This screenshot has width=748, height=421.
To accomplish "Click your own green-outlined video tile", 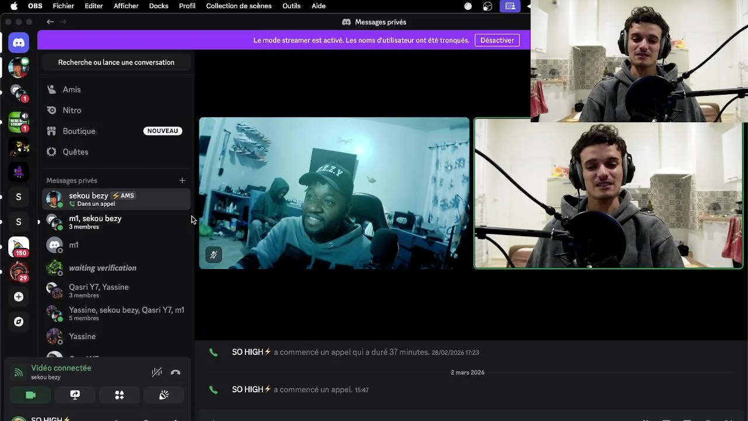I will point(608,193).
